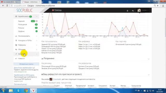
Task: Open the Windows Start menu
Action: click(x=3, y=91)
